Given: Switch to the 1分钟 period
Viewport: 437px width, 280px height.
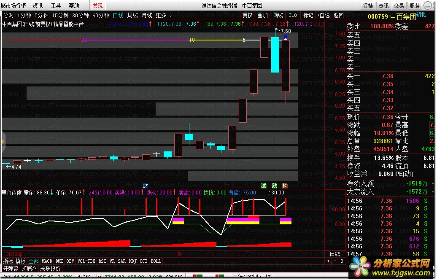Looking at the screenshot, I should [24, 15].
